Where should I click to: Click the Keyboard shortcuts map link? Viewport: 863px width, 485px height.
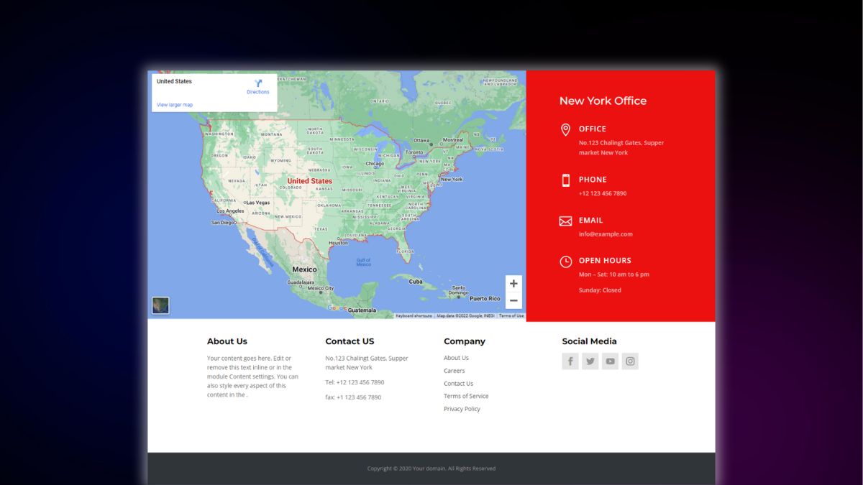pos(414,316)
